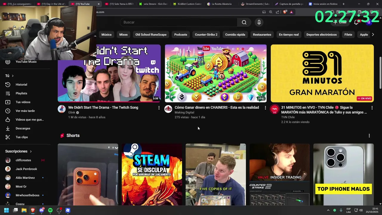Screen dimensions: 382x215
Task: Select the Filete filter chip
Action: 348,35
